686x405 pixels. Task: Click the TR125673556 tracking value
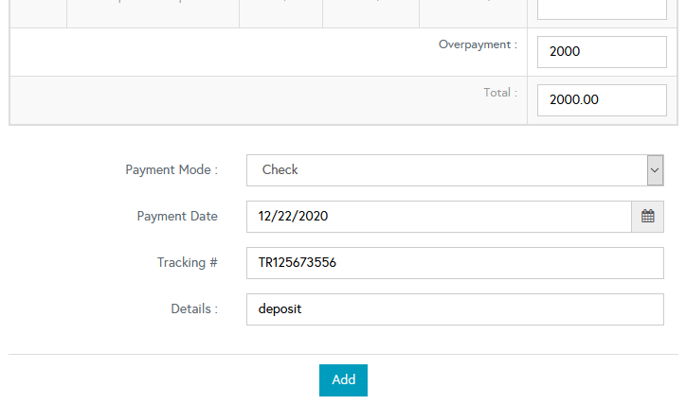point(298,263)
